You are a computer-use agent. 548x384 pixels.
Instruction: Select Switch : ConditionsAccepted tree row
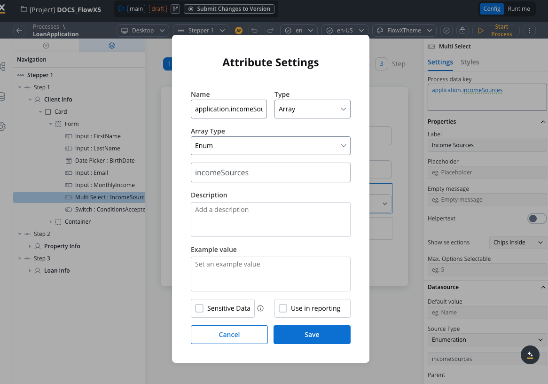(79, 210)
